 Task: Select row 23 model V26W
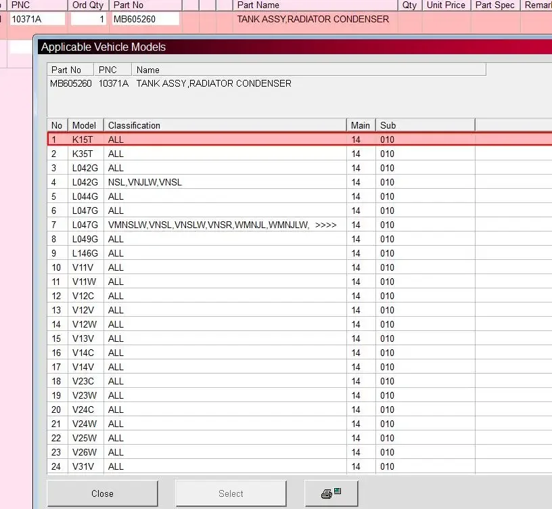[x=300, y=452]
